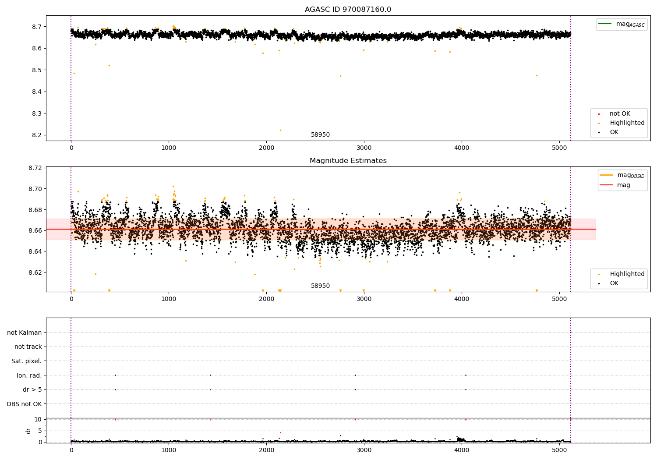Image resolution: width=657 pixels, height=460 pixels.
Task: Click the 'Ion. rad.' axis label
Action: [29, 375]
